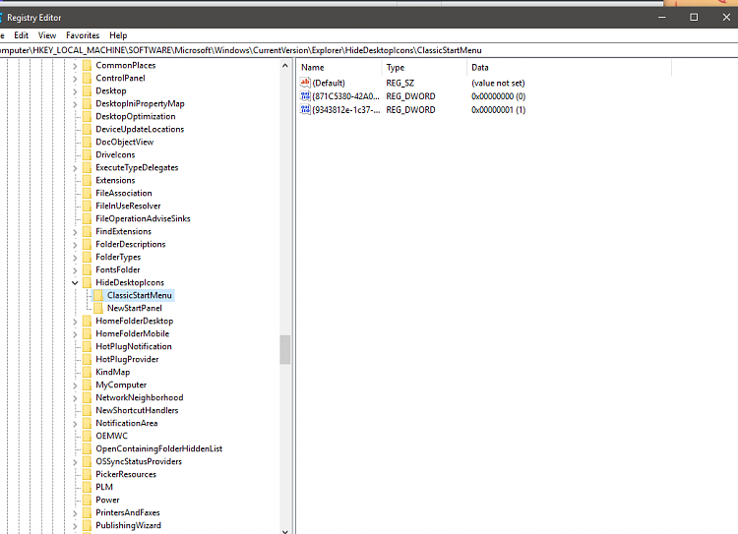Click the Extensions folder icon

pyautogui.click(x=87, y=180)
